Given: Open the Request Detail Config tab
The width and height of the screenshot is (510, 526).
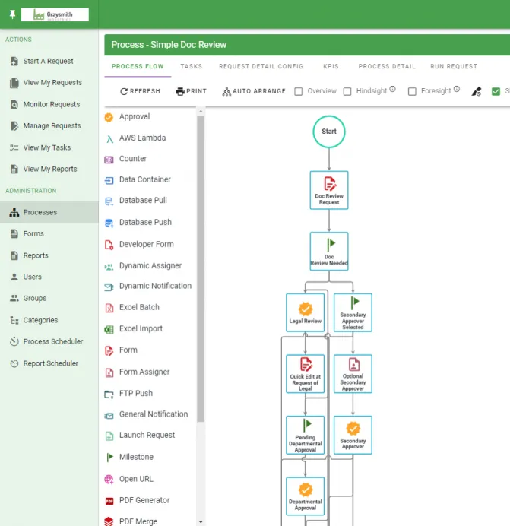Looking at the screenshot, I should (261, 67).
